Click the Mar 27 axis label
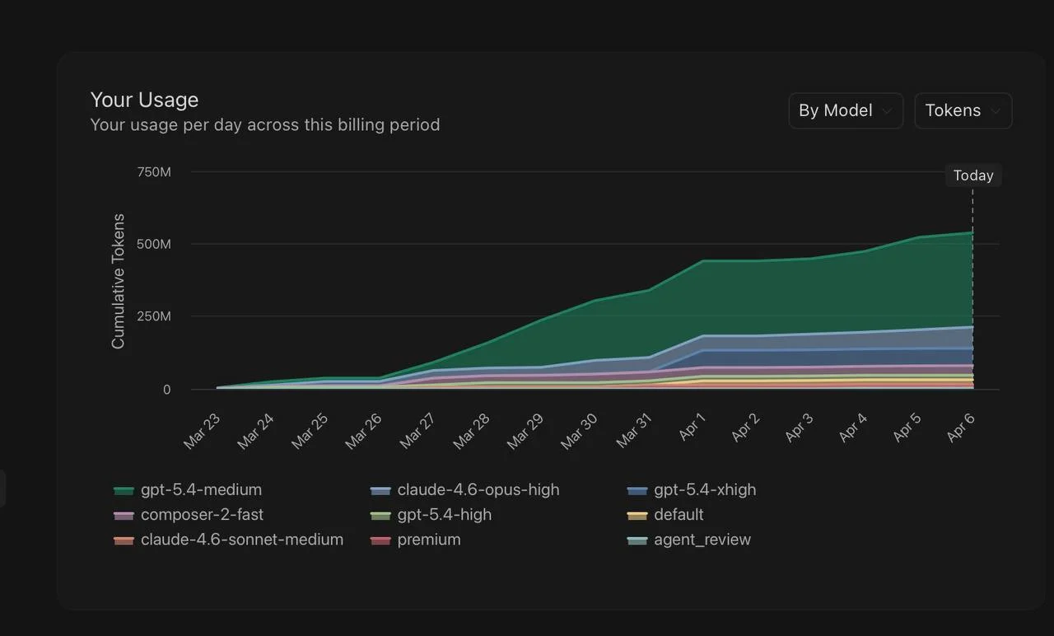This screenshot has height=636, width=1054. pyautogui.click(x=417, y=430)
